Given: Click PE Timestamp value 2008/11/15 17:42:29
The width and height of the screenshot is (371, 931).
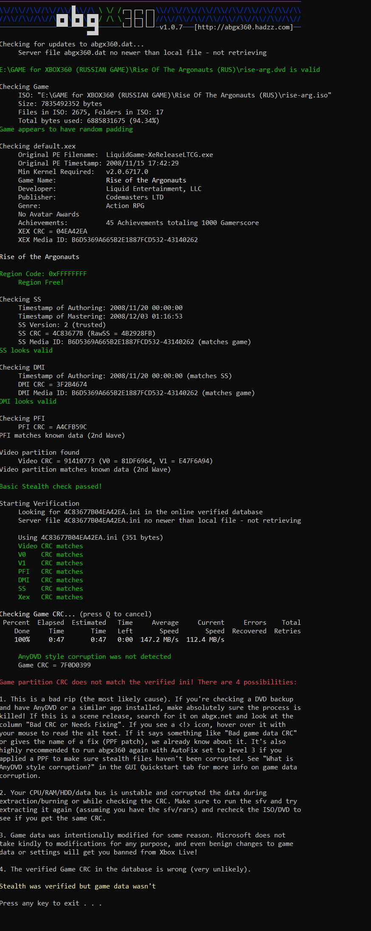Looking at the screenshot, I should pos(142,163).
